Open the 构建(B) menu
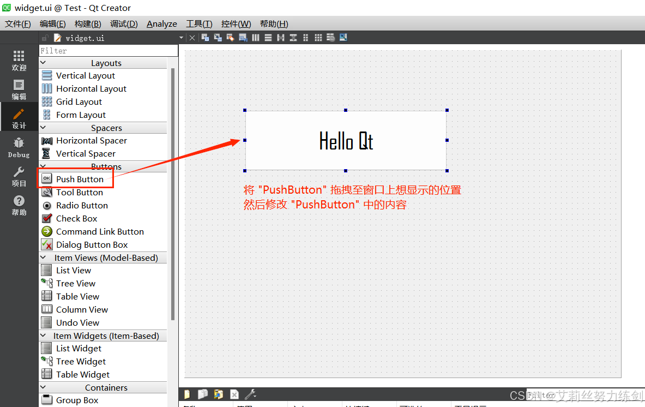 coord(88,24)
